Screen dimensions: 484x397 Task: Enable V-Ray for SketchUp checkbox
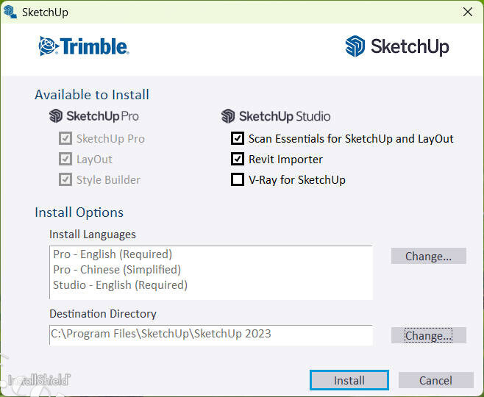click(x=238, y=179)
